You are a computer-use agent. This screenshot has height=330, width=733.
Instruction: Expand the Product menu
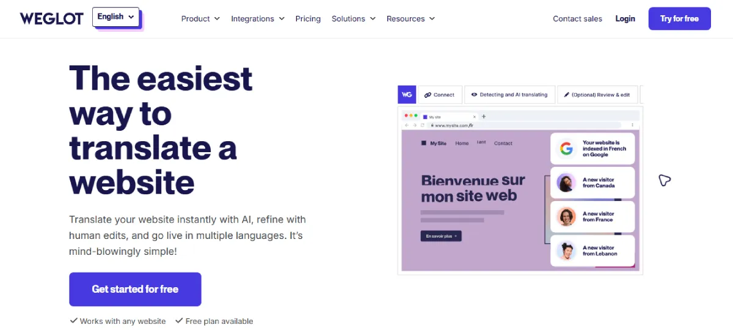tap(200, 19)
